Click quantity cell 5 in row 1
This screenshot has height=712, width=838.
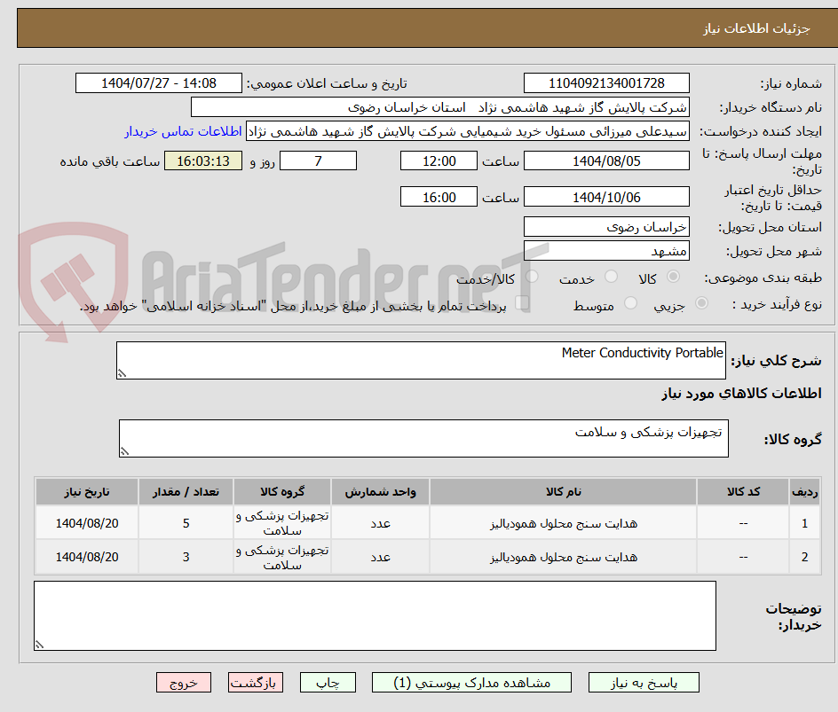point(186,524)
